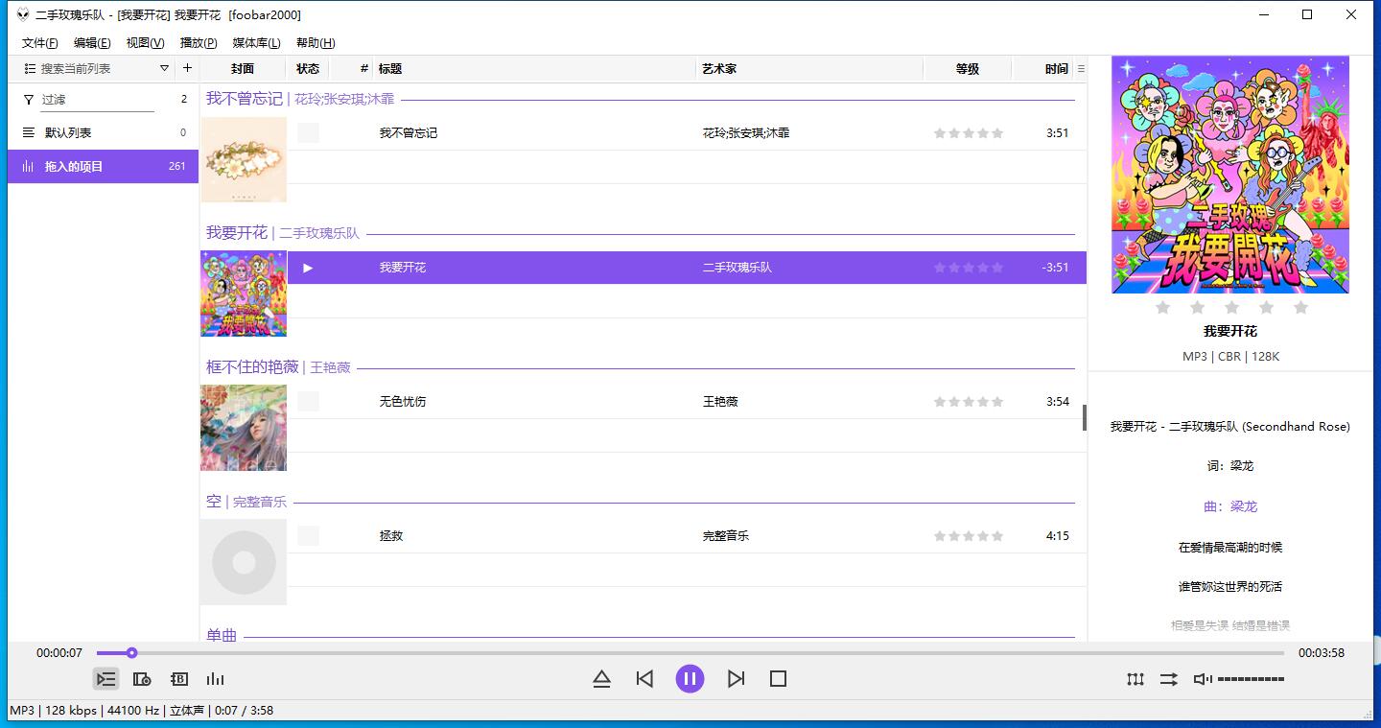Set third star rating for 无色忧伤 row
Image resolution: width=1381 pixels, height=728 pixels.
969,402
